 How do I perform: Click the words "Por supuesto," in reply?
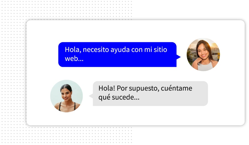(x=138, y=89)
